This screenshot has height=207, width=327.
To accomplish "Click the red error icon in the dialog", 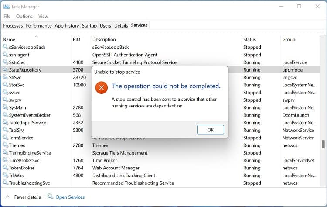I will point(101,87).
